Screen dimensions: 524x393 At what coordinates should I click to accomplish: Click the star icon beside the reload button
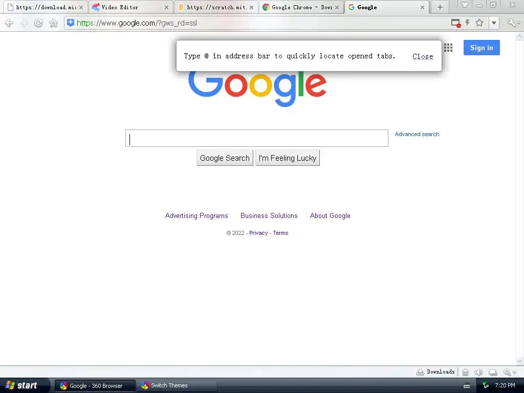pyautogui.click(x=53, y=23)
